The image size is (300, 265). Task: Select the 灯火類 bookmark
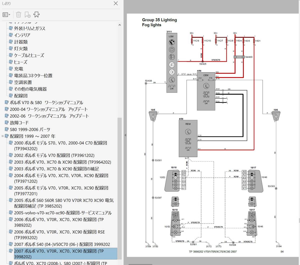21,48
